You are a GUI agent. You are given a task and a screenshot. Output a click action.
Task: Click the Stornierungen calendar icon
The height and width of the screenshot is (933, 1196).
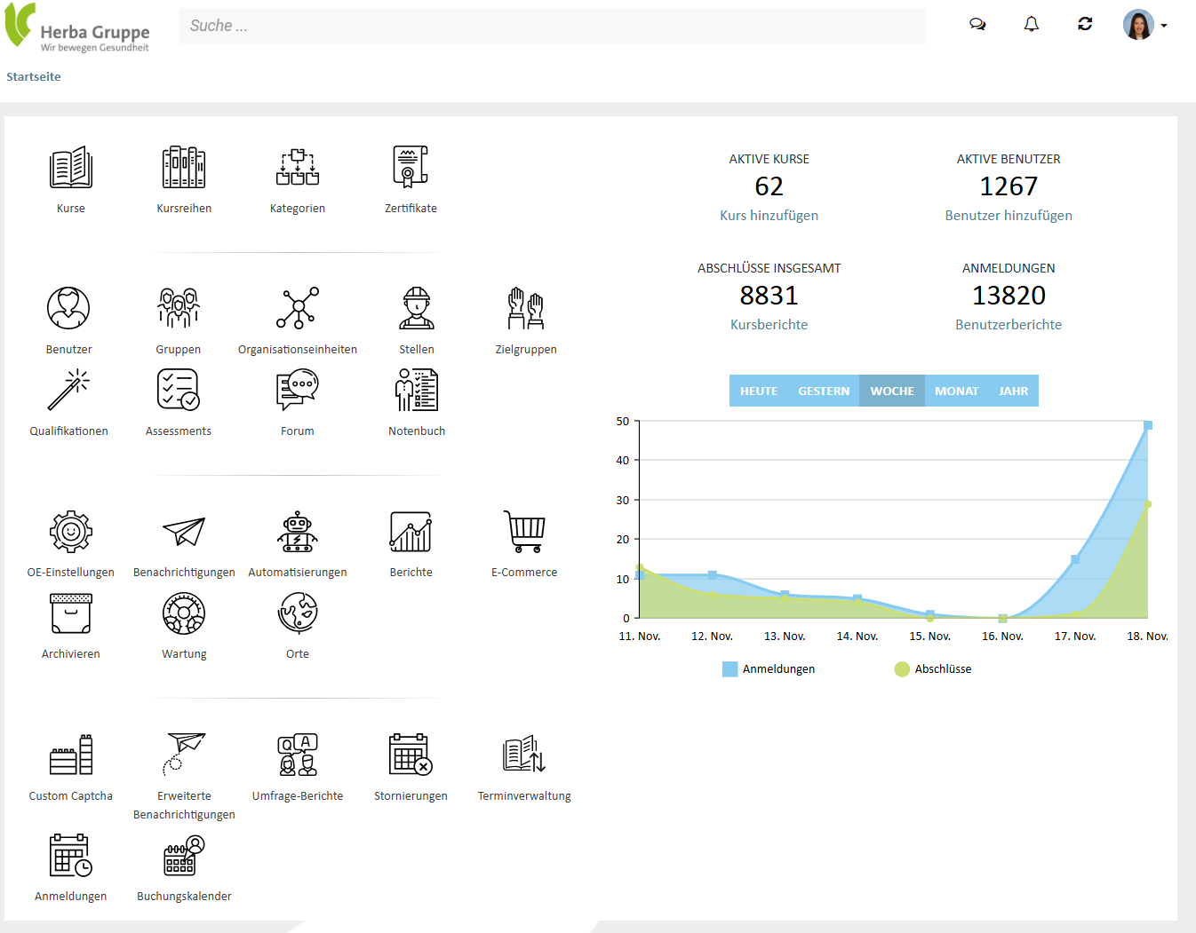pos(411,755)
